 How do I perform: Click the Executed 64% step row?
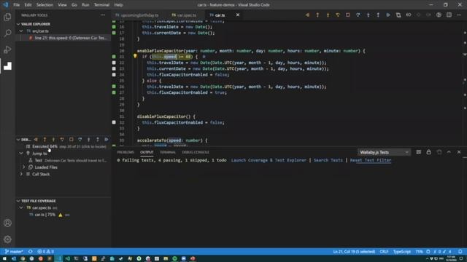point(63,146)
